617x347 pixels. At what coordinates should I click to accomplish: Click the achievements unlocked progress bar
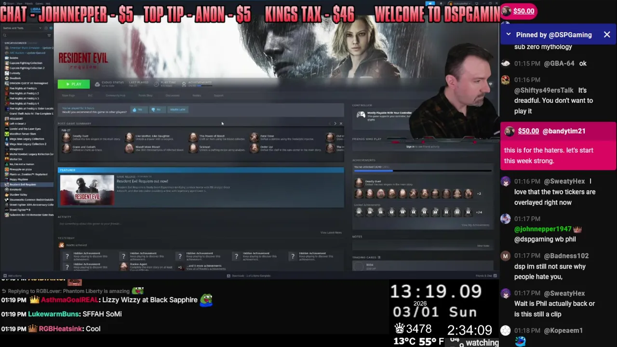coord(423,171)
